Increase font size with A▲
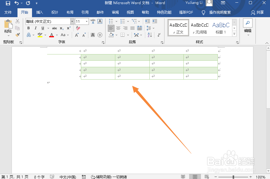 pos(77,35)
